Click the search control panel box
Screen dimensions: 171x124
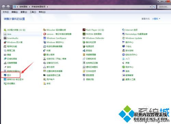pyautogui.click(x=163, y=7)
